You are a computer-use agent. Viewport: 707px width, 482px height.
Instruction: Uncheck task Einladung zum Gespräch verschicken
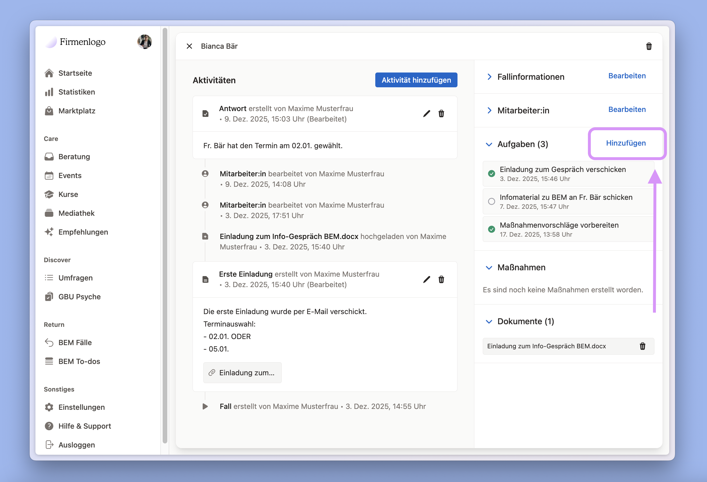pyautogui.click(x=491, y=173)
